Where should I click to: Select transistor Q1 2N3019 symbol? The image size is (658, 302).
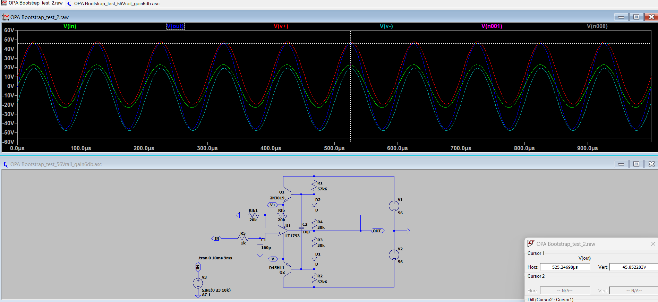288,195
